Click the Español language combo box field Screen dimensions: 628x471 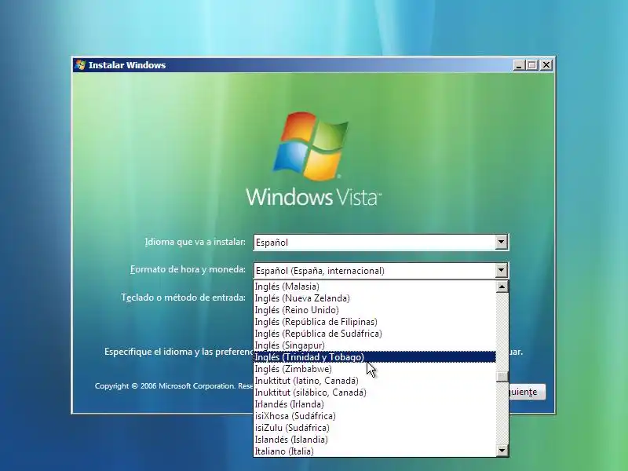381,243
